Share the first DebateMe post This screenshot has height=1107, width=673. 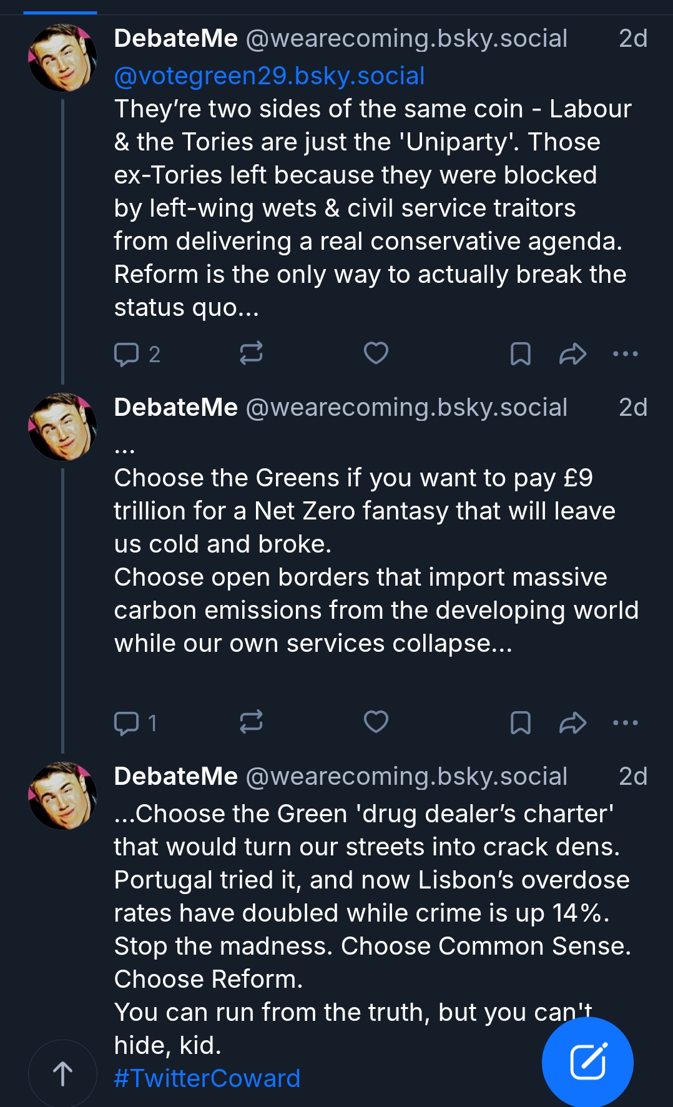coord(572,354)
